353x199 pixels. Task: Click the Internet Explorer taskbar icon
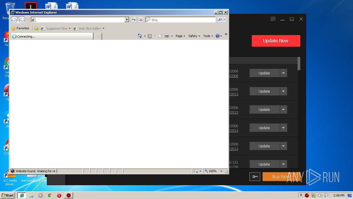(x=22, y=195)
